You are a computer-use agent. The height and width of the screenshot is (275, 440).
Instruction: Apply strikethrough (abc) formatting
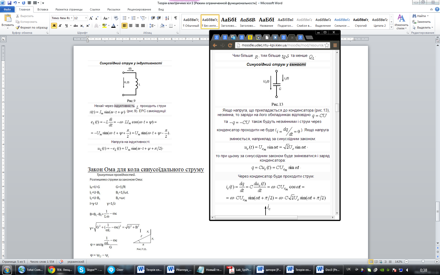[x=76, y=26]
